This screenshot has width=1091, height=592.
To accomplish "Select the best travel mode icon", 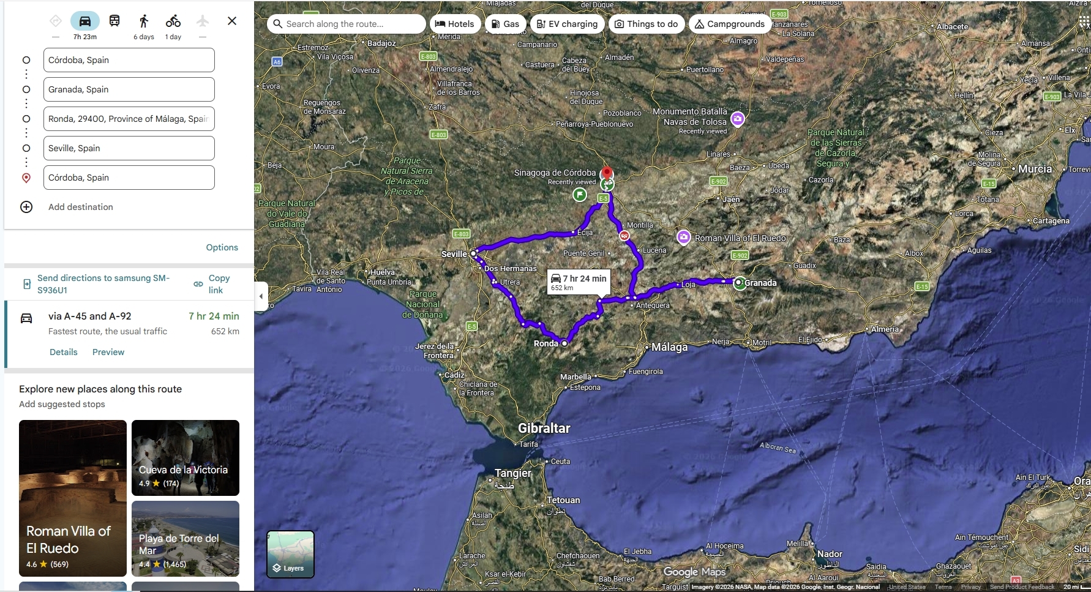I will [x=56, y=21].
